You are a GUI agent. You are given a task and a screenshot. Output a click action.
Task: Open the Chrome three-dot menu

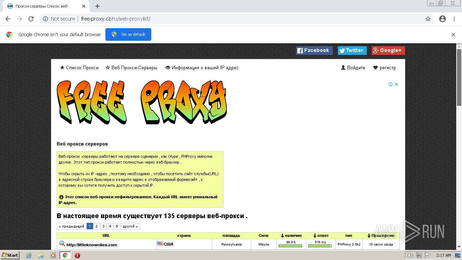[454, 19]
